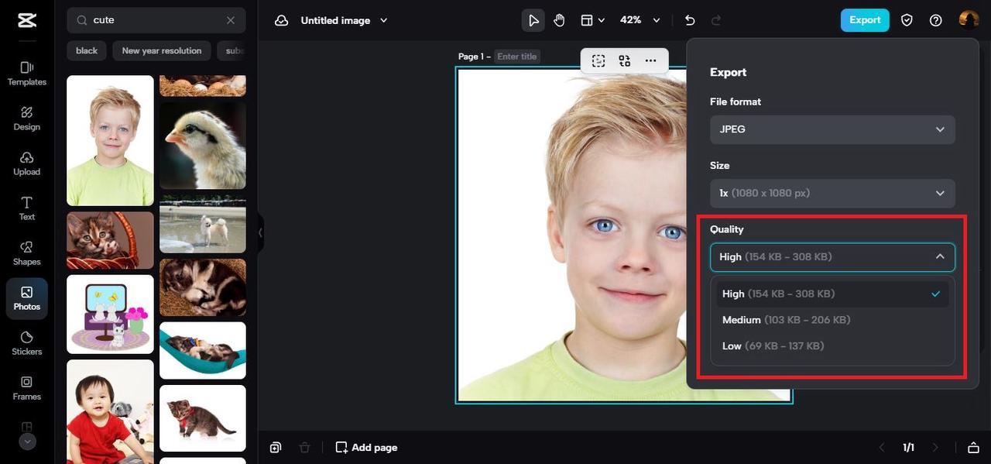
Task: Click the scan frame icon in floating toolbar
Action: click(624, 60)
